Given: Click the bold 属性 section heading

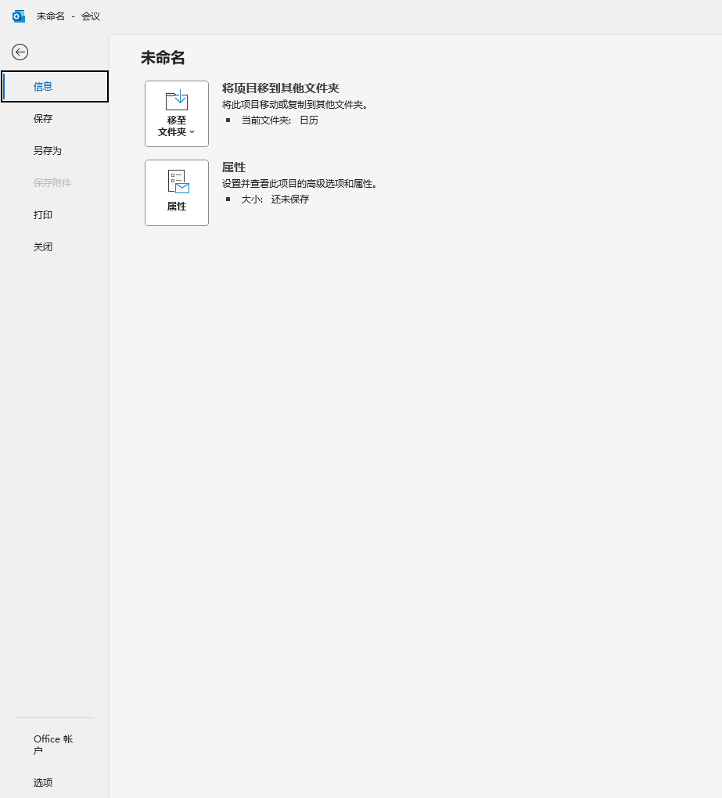Looking at the screenshot, I should coord(233,167).
